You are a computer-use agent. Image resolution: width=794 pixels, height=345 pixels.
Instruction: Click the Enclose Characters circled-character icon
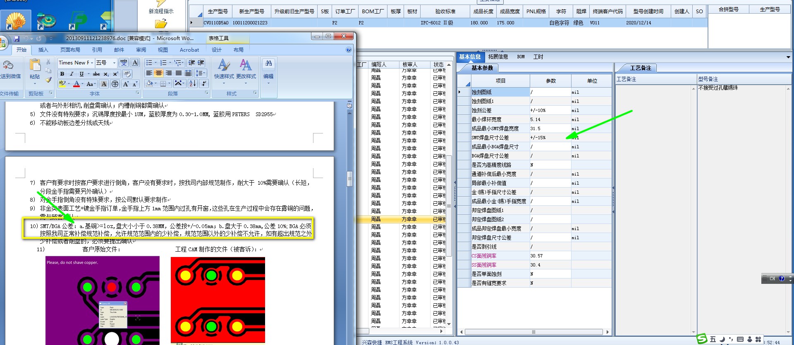pyautogui.click(x=115, y=84)
